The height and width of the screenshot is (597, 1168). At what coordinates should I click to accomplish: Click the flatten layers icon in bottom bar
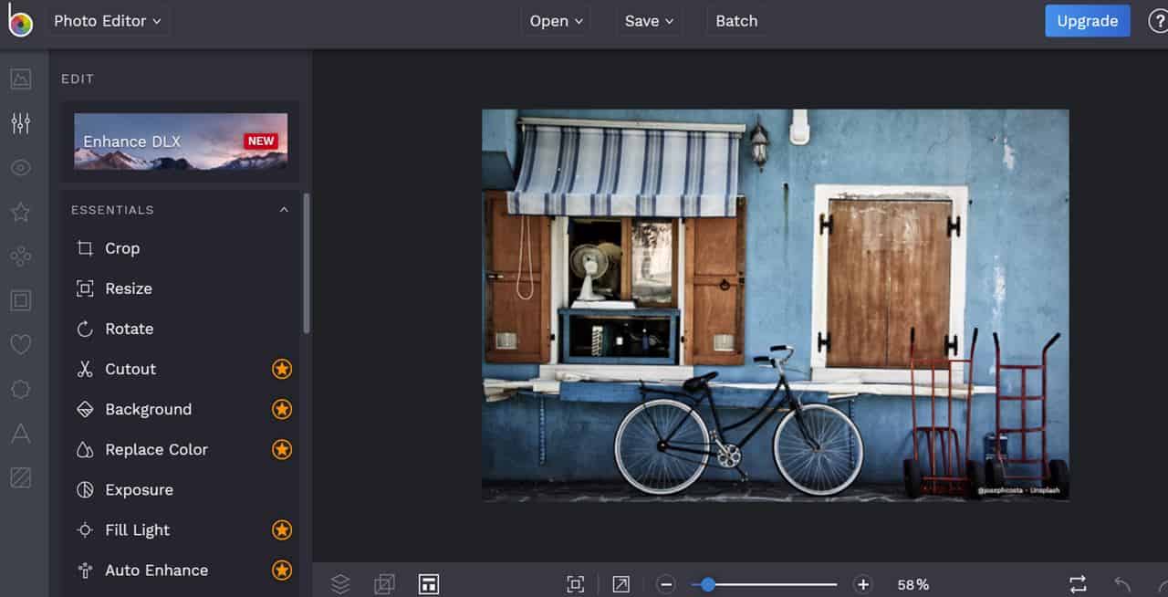tap(384, 584)
